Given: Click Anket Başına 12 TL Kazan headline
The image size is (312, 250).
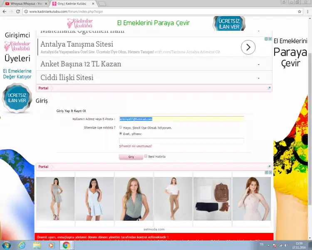Looking at the screenshot, I should [x=81, y=64].
